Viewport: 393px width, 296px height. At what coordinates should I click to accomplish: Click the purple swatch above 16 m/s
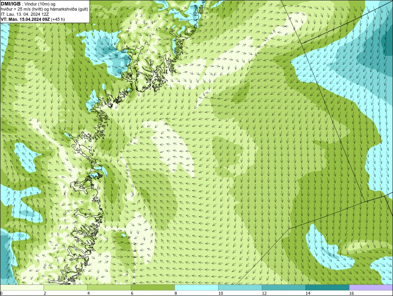pos(371,287)
